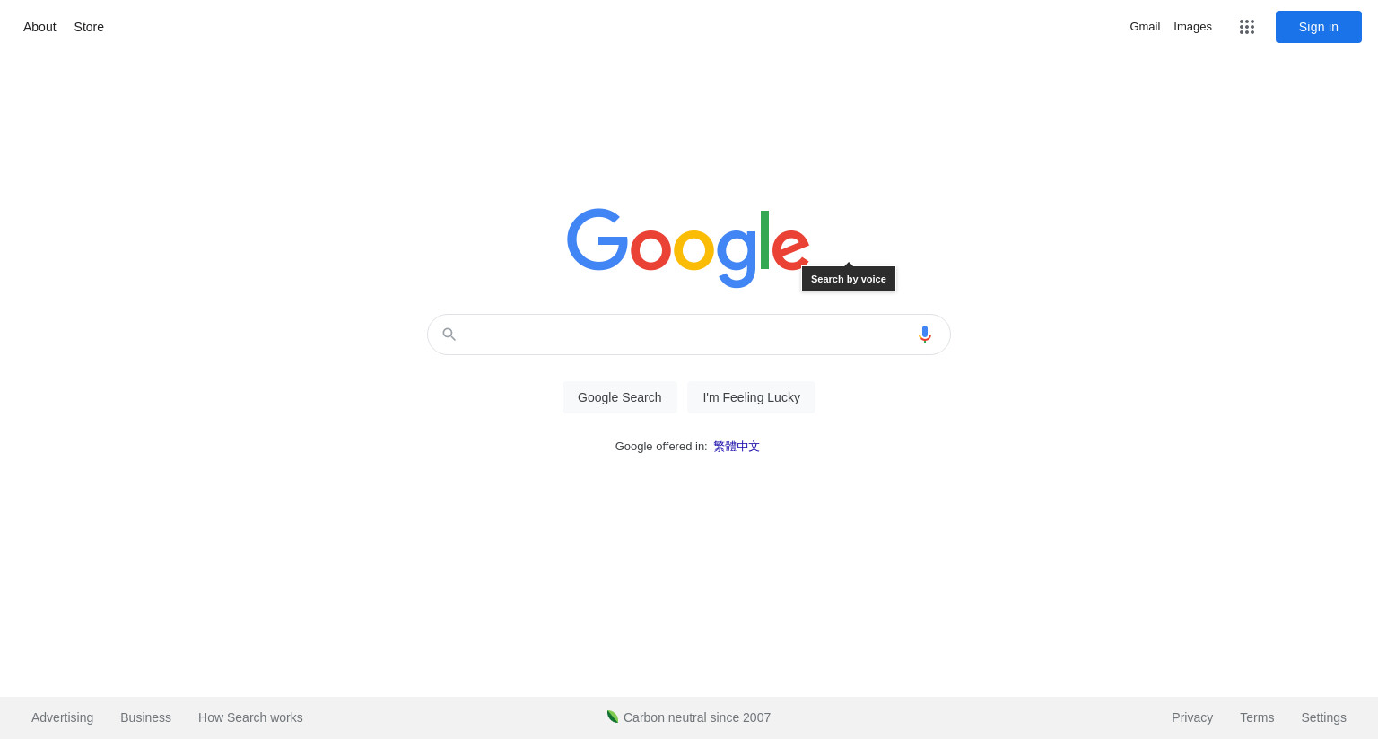Click the Google logo
Screen dimensions: 1378x739
click(688, 248)
